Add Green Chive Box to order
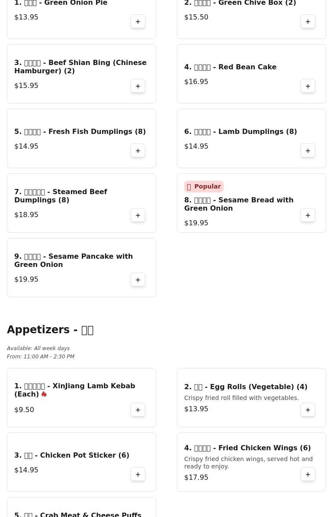Screen dimensions: 333x517 tap(308, 22)
